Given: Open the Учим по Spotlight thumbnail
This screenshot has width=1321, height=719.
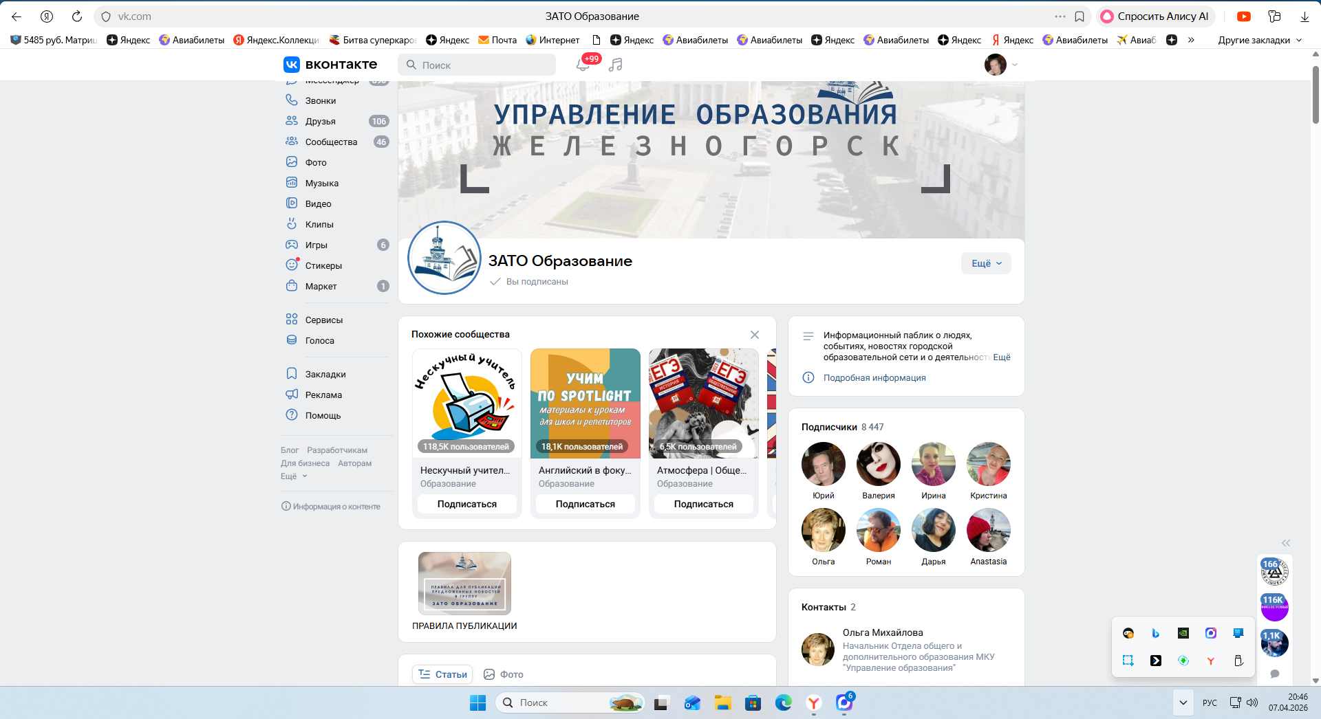Looking at the screenshot, I should point(586,403).
